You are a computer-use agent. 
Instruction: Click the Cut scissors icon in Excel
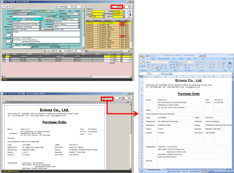point(148,62)
